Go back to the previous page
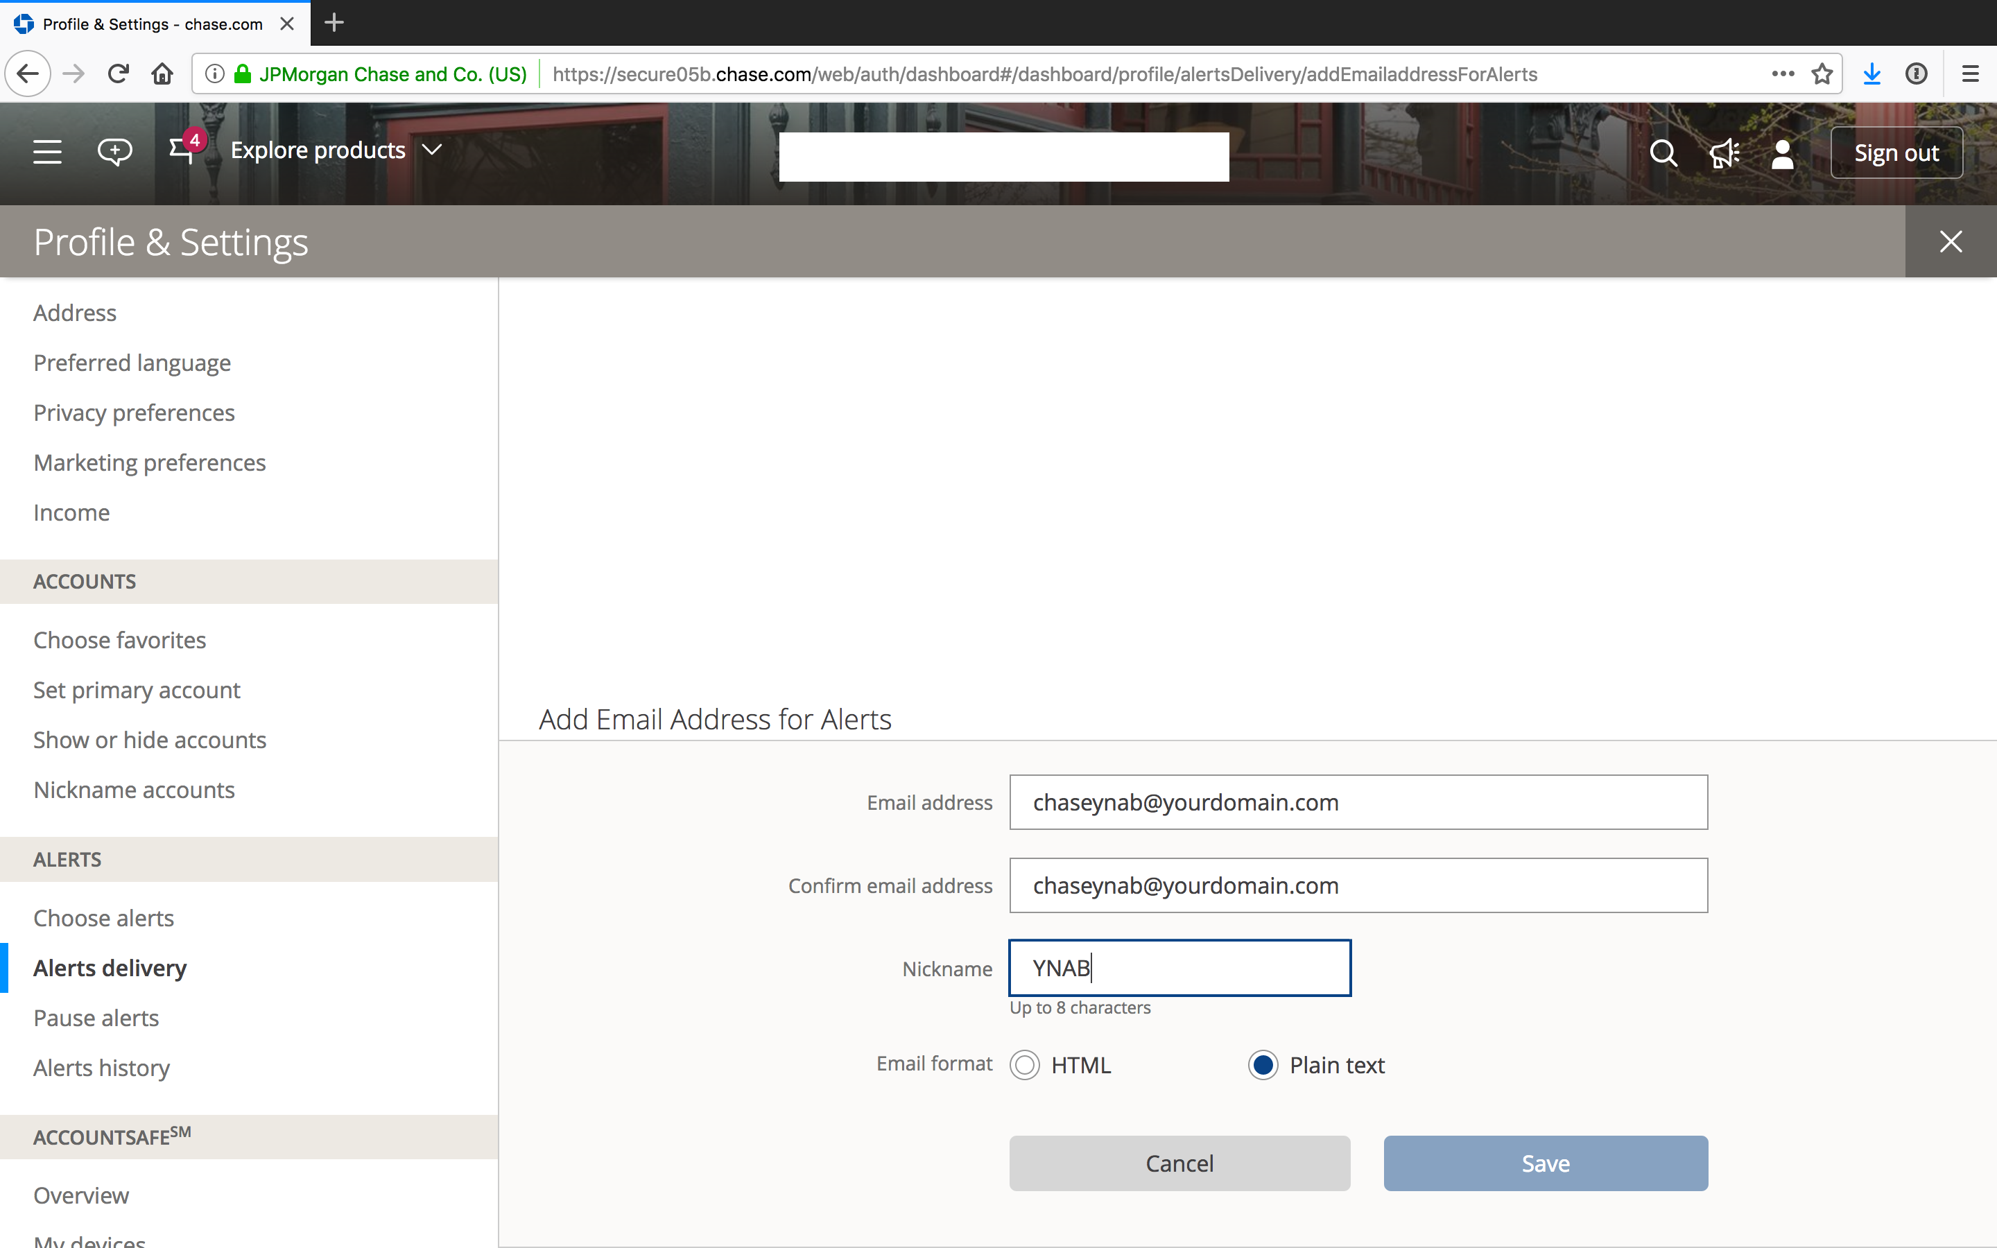This screenshot has height=1248, width=1997. tap(28, 74)
